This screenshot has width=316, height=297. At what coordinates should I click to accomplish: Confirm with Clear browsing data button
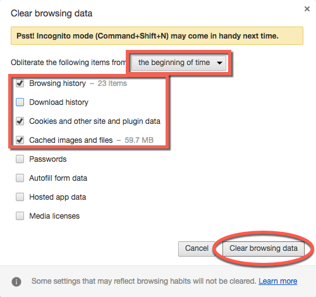tap(264, 249)
